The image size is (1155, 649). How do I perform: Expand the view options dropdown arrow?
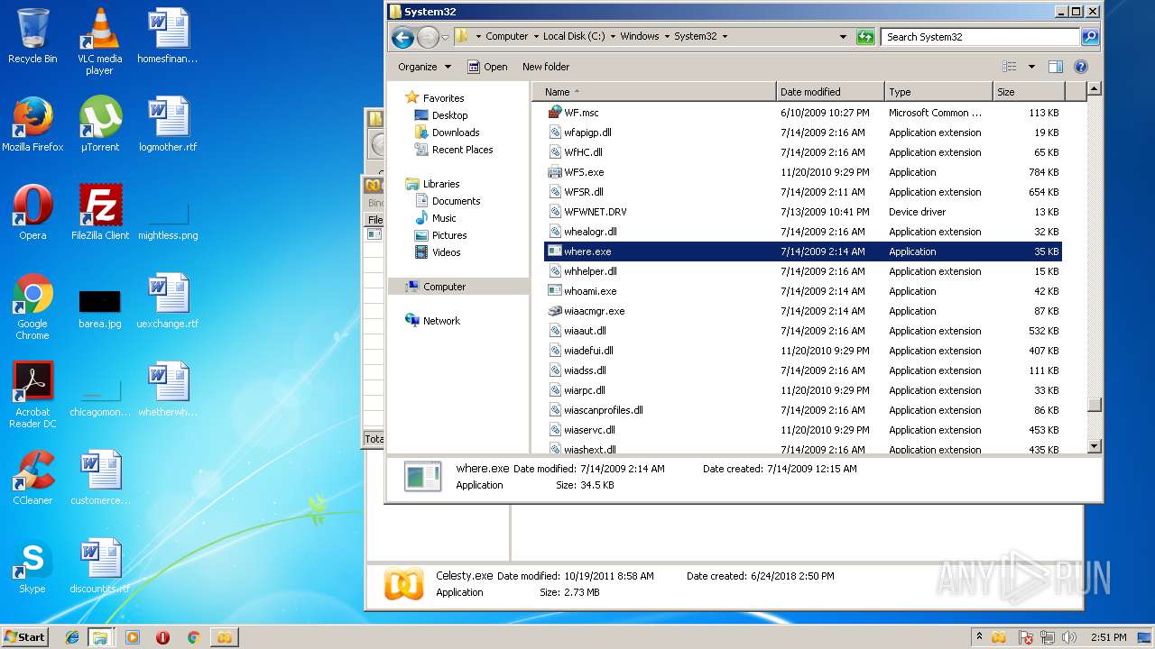1031,67
